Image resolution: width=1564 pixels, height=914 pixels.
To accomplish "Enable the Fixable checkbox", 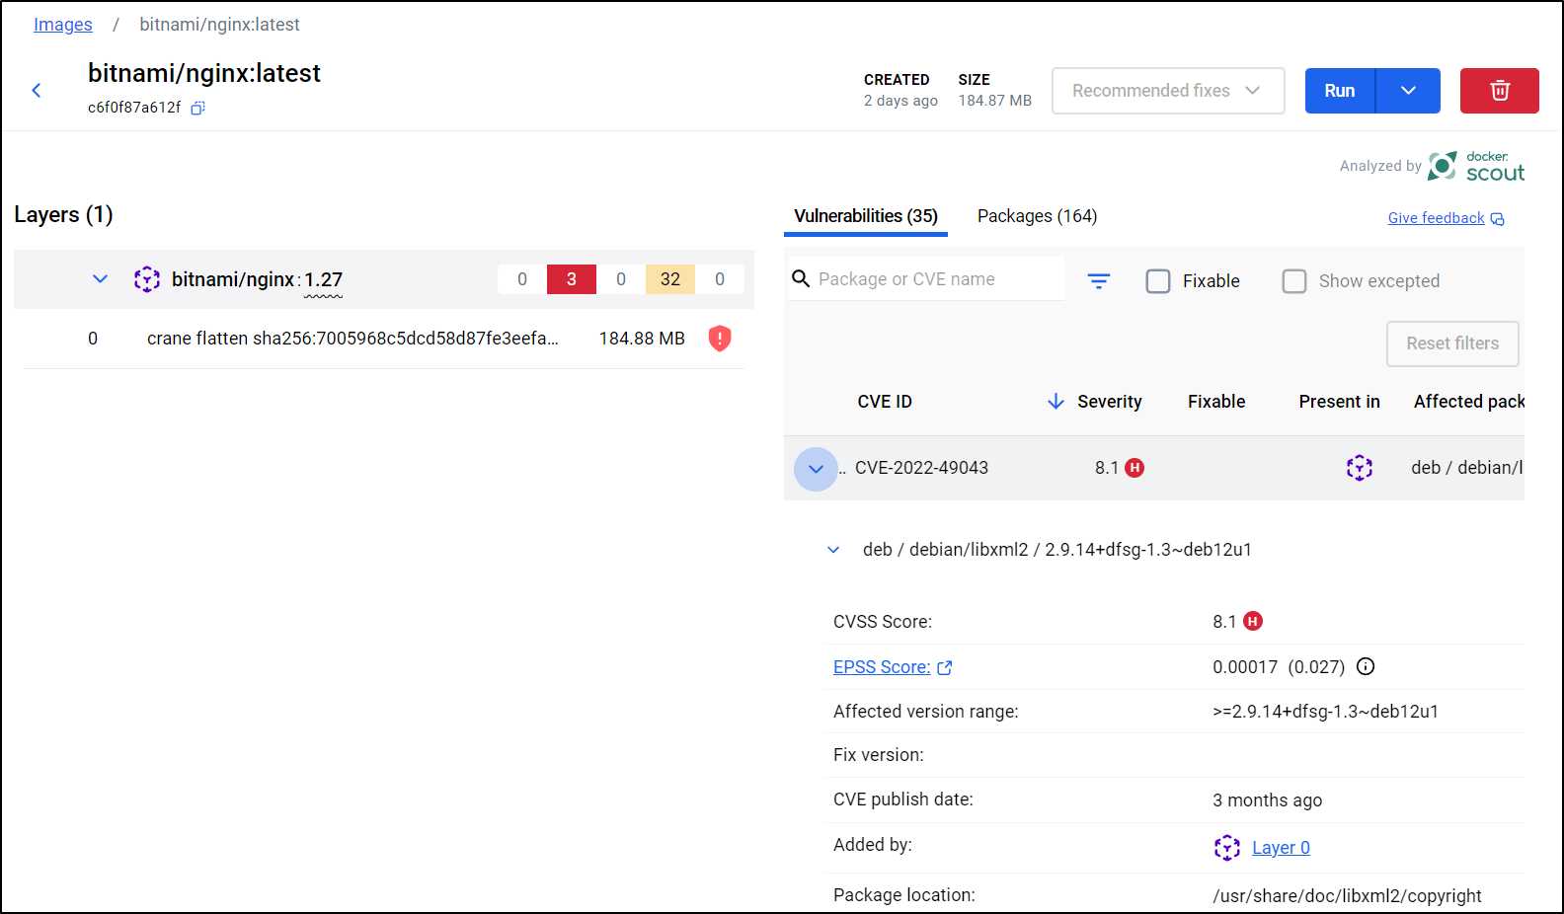I will (x=1158, y=281).
